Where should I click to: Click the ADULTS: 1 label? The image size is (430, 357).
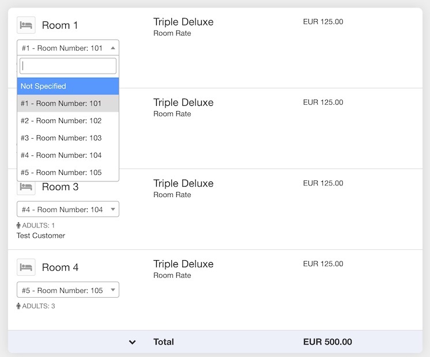38,226
